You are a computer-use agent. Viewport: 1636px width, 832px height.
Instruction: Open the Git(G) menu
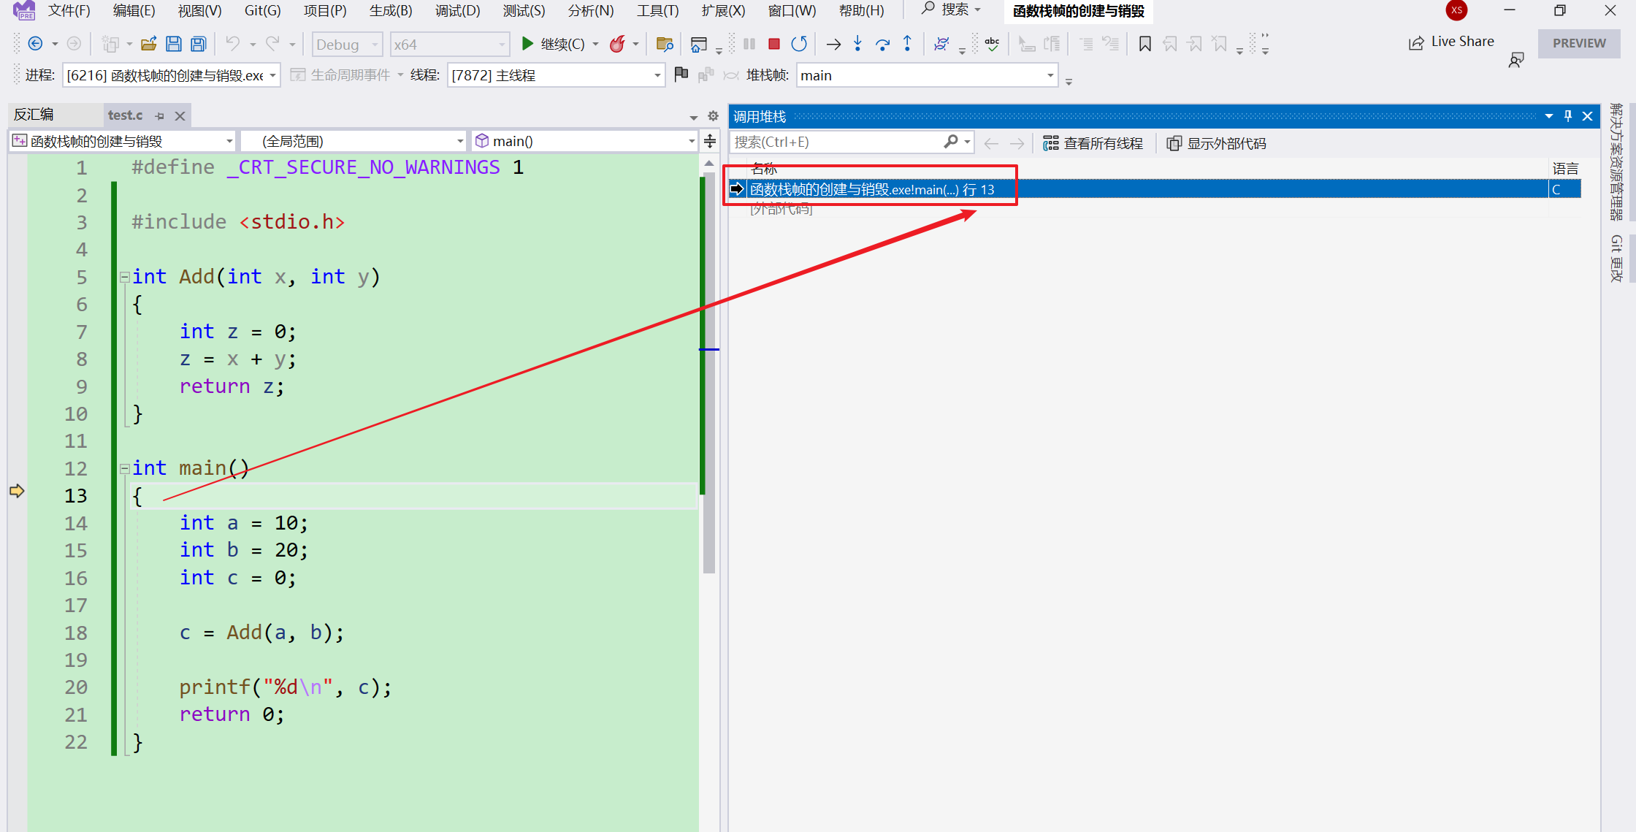point(262,10)
